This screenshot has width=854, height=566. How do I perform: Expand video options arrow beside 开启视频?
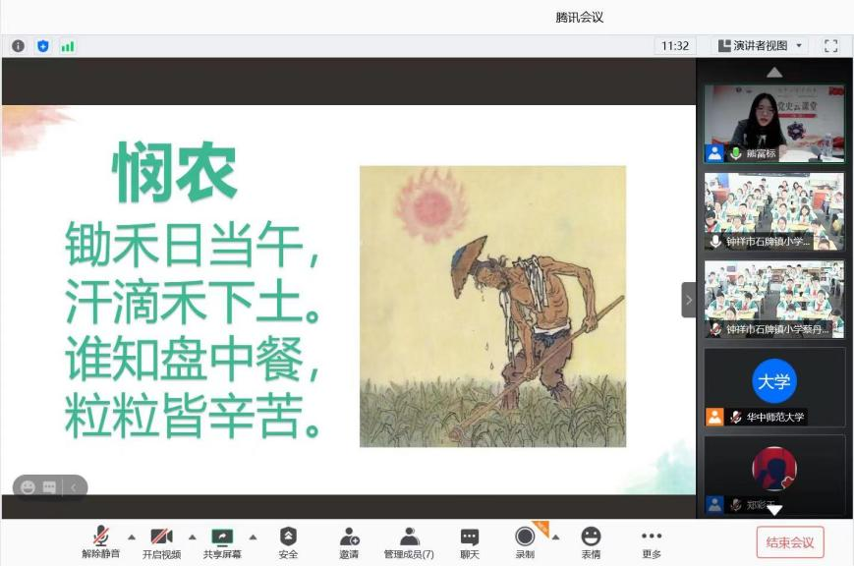[193, 538]
